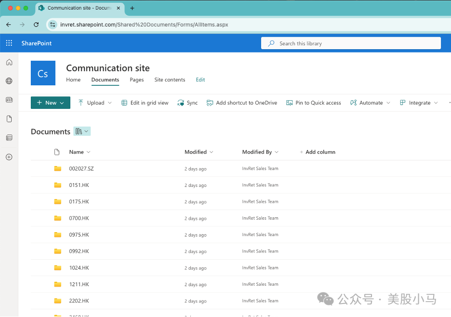Click the browser forward arrow
Image resolution: width=451 pixels, height=317 pixels.
point(22,25)
